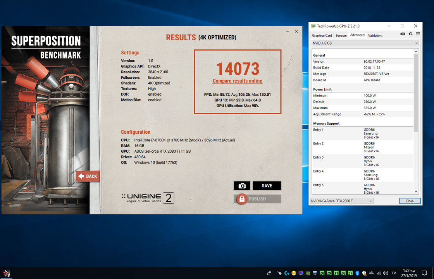Open the purple monitor tray icon

click(301, 273)
